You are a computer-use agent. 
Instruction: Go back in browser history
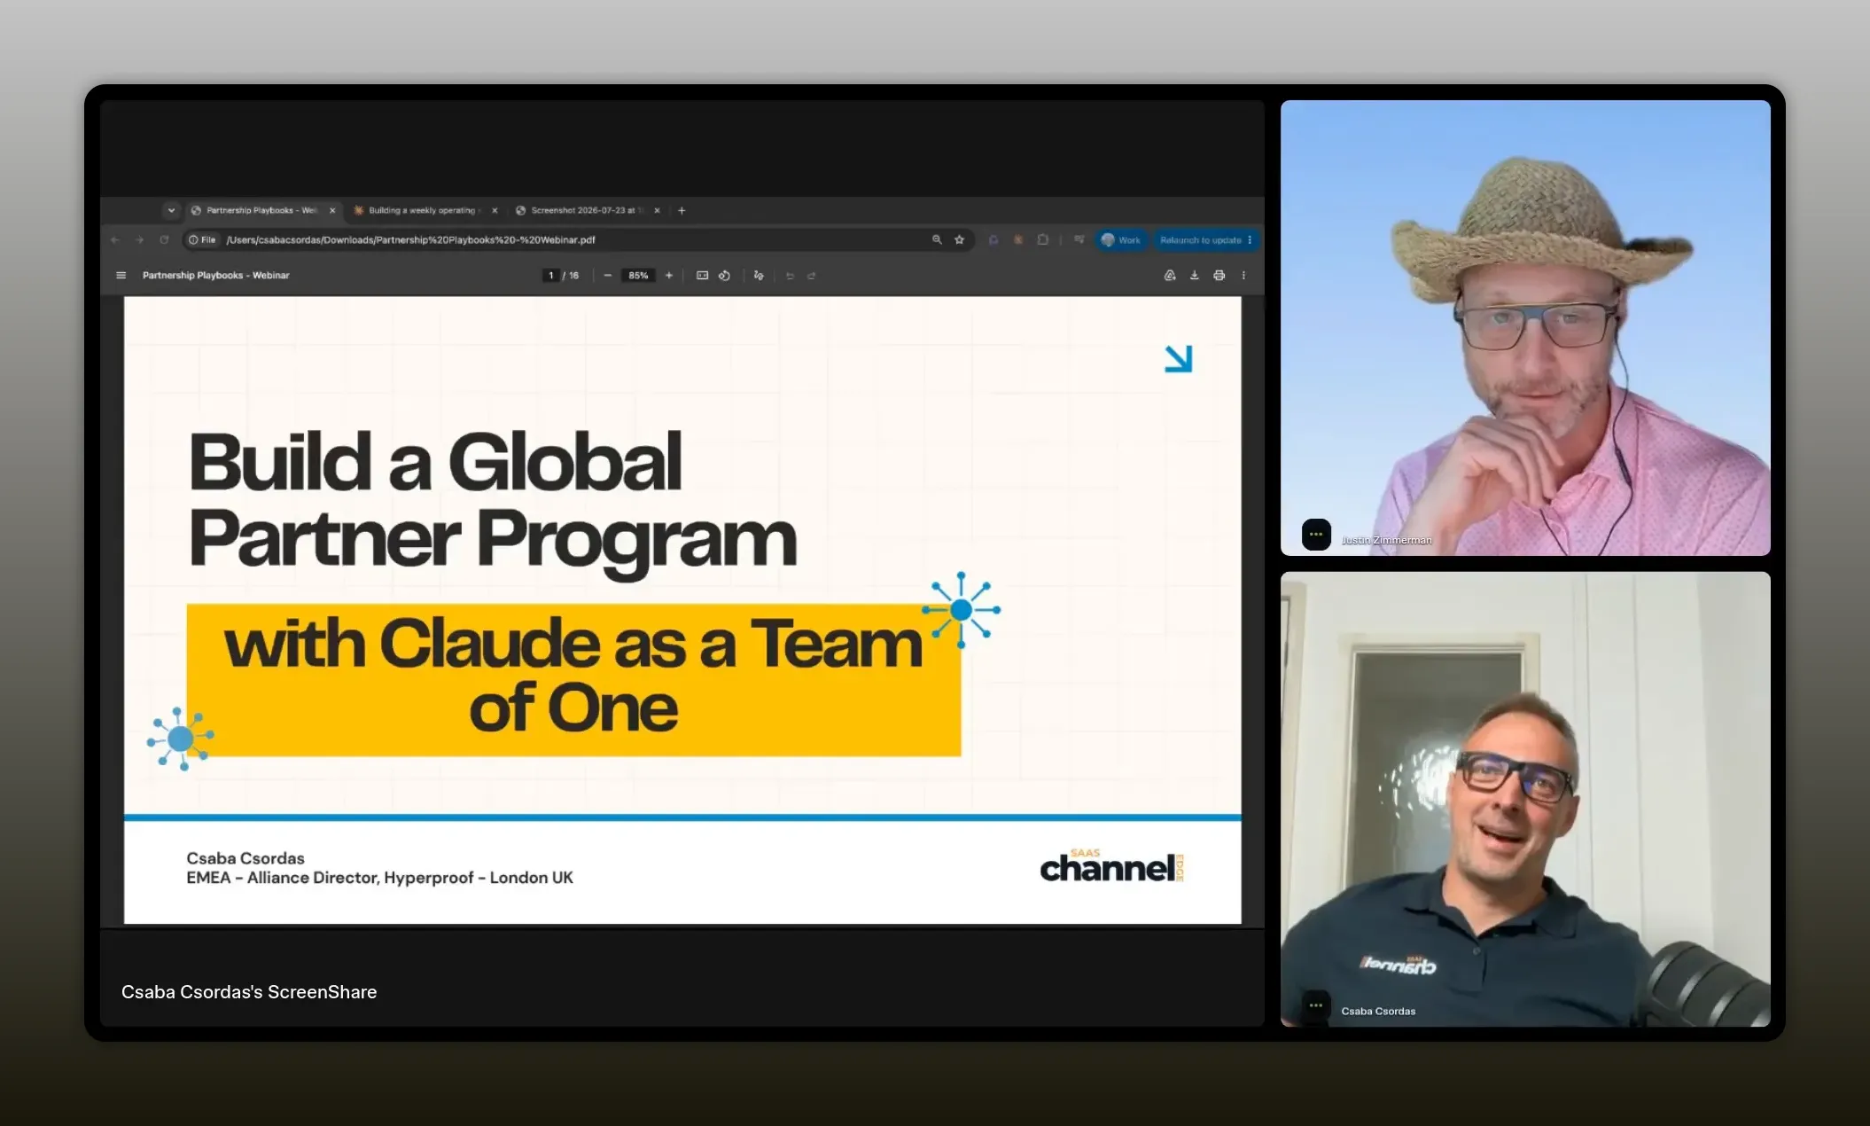coord(114,239)
